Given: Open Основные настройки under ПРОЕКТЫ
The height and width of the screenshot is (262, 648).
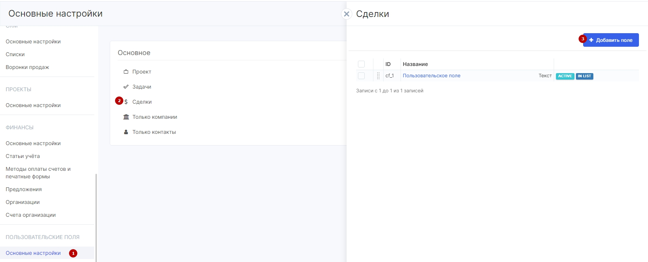Looking at the screenshot, I should click(33, 105).
